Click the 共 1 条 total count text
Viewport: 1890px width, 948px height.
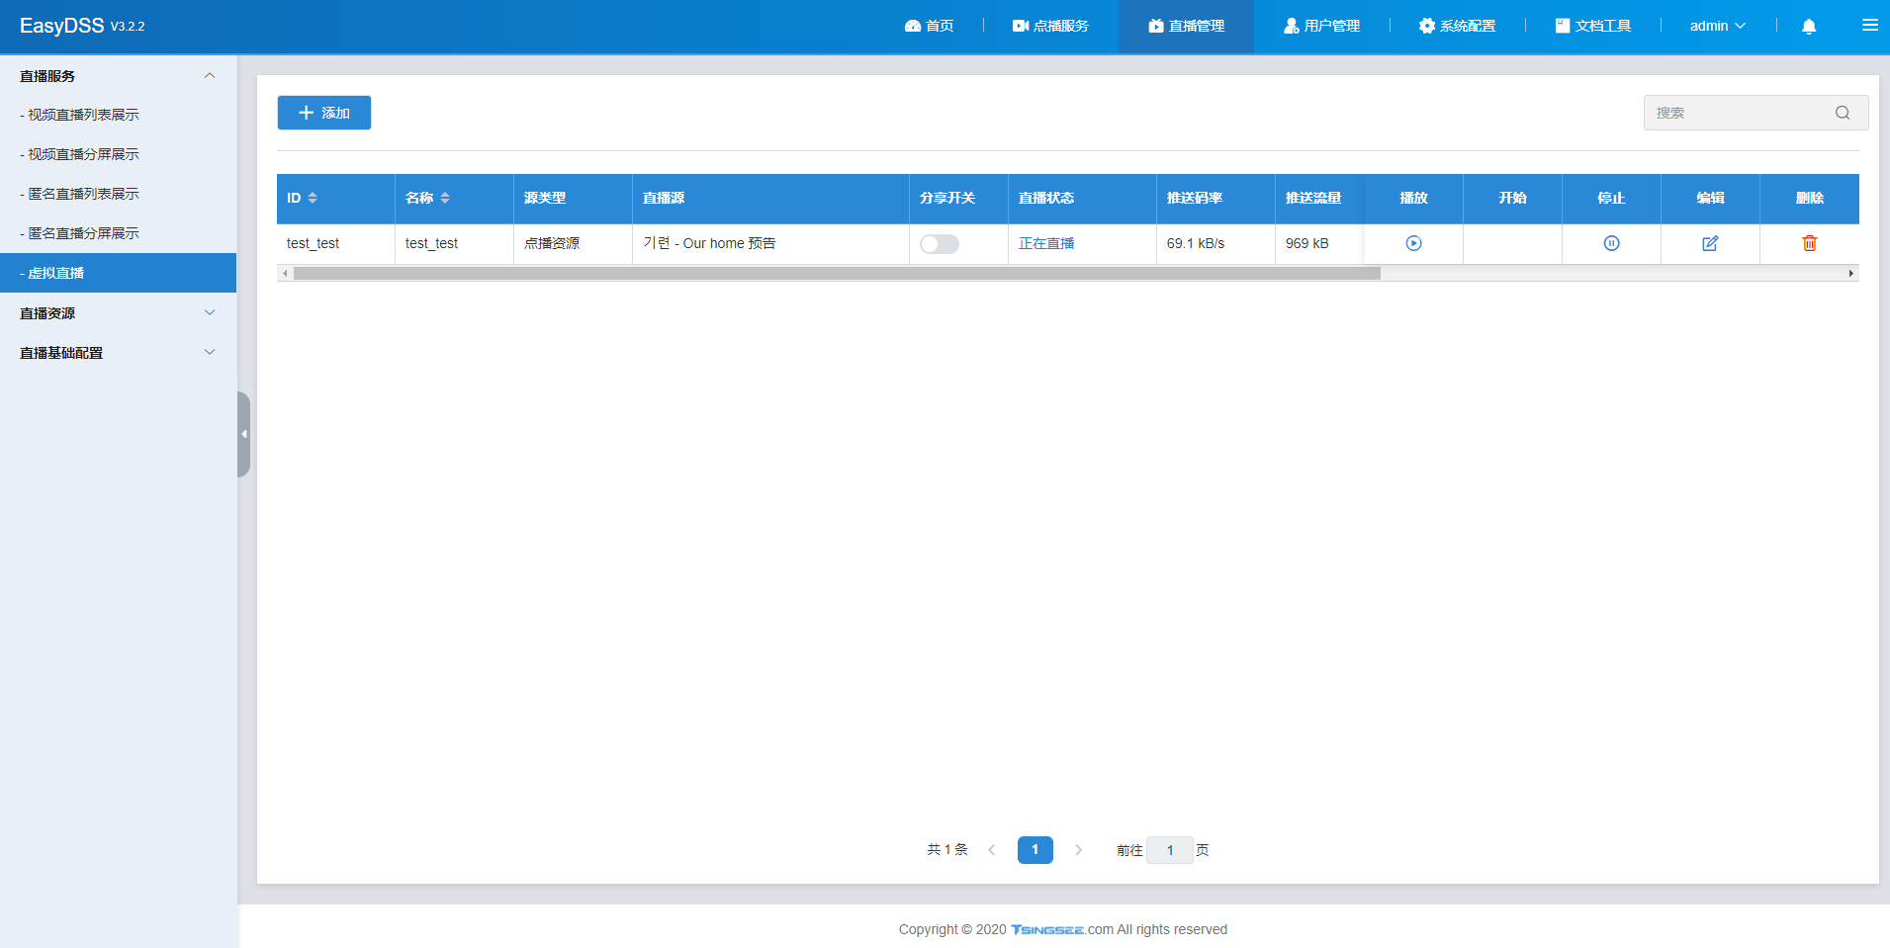[947, 850]
